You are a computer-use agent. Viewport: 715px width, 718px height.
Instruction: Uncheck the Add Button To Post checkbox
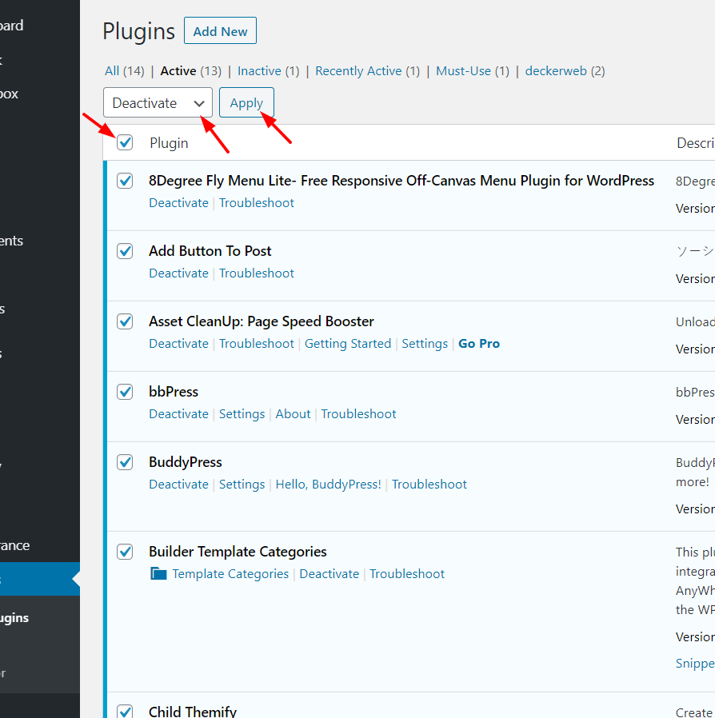125,251
